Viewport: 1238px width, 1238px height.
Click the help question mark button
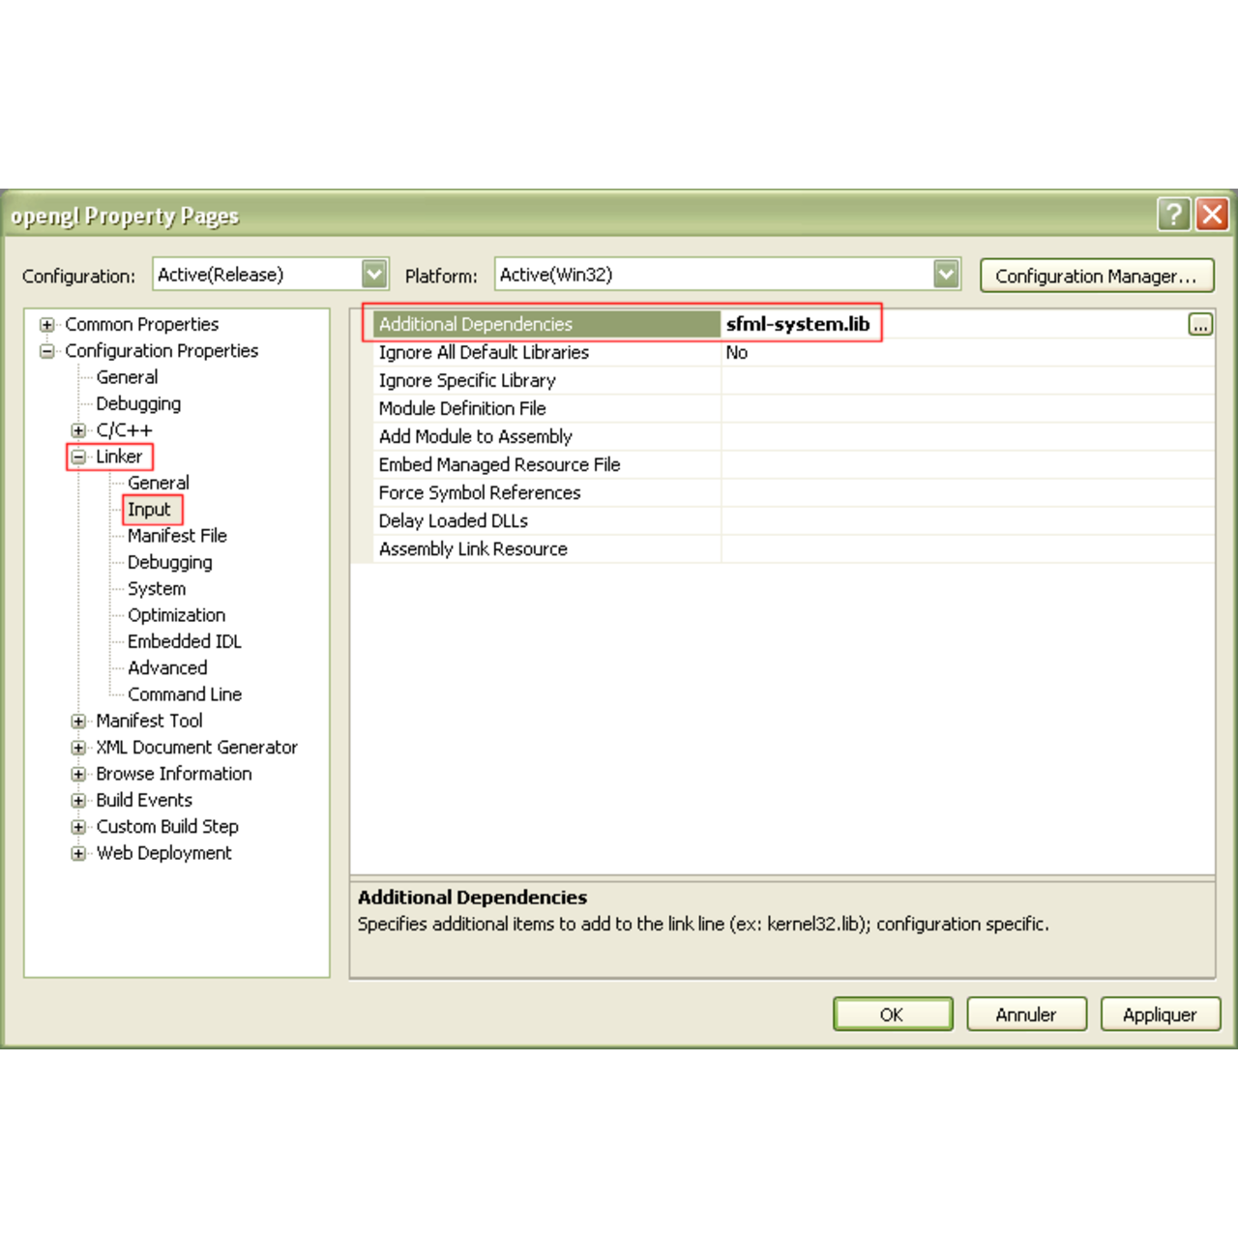pos(1173,214)
